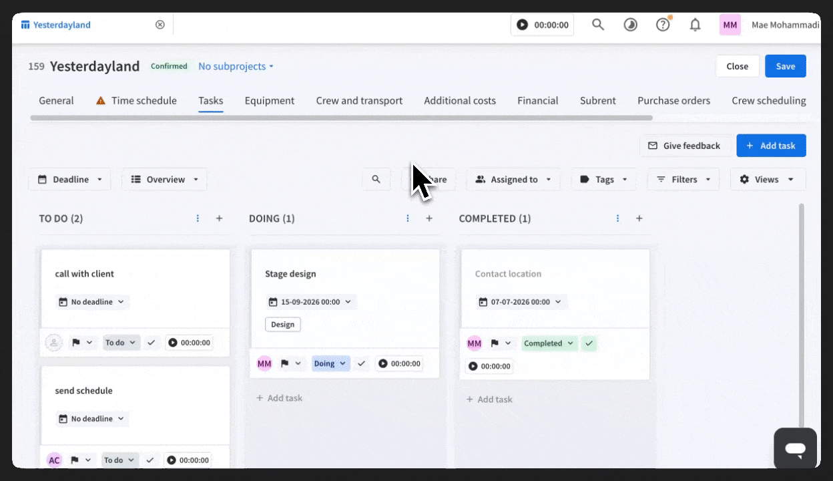Expand the Deadline sort dropdown
The width and height of the screenshot is (833, 481).
[x=69, y=179]
